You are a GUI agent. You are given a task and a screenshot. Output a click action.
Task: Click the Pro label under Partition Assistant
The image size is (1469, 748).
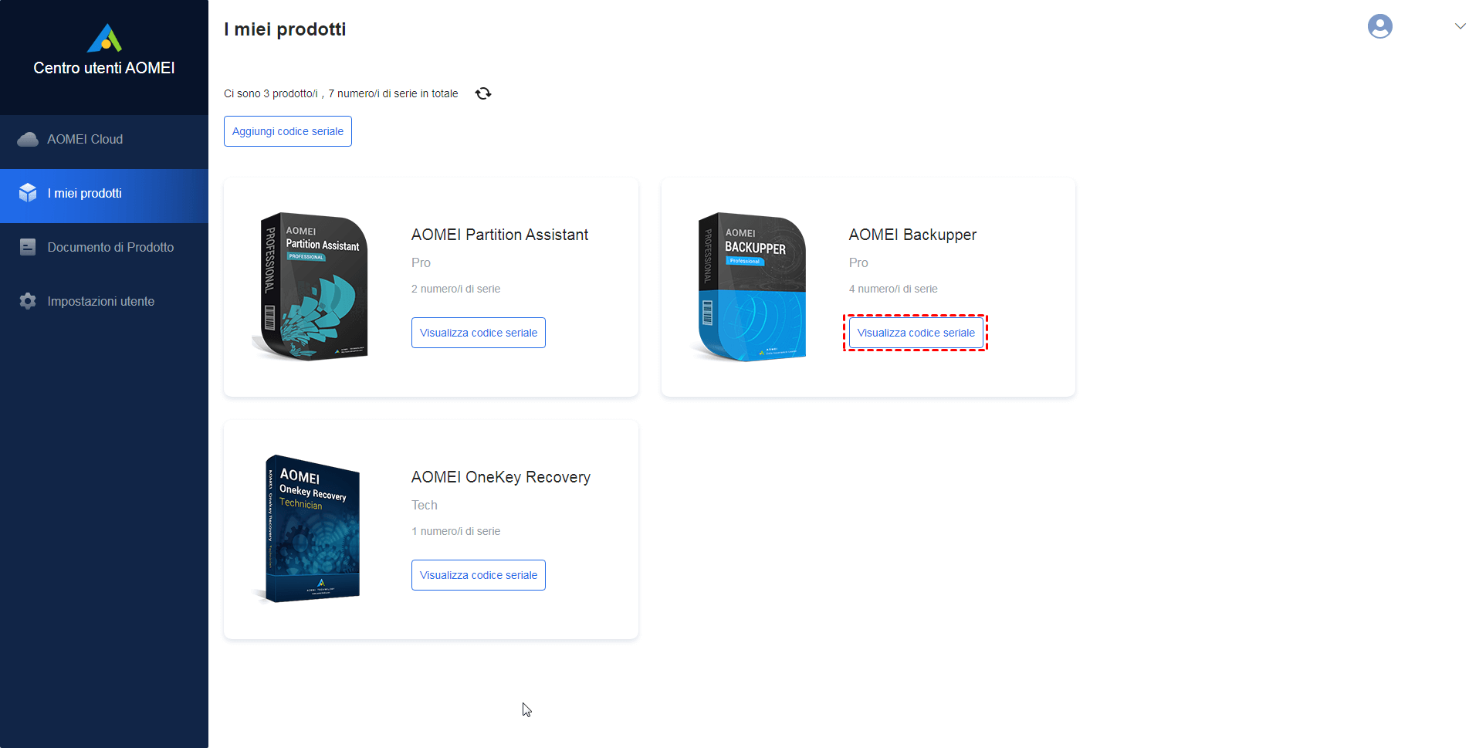pos(421,262)
